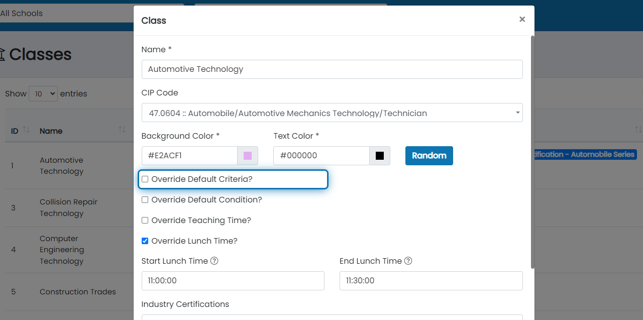Viewport: 643px width, 320px height.
Task: Click the help icon beside Start Lunch Time
Action: 214,261
